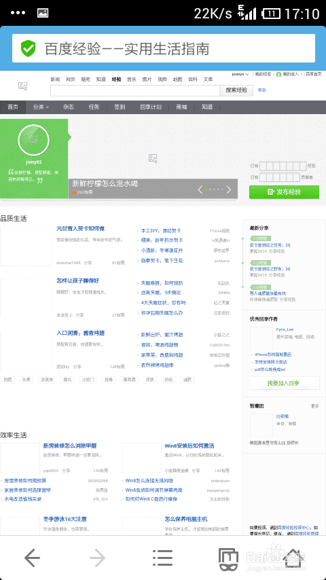Screen dimensions: 326x580
Task: Tap the signal strength indicator
Action: pyautogui.click(x=247, y=13)
